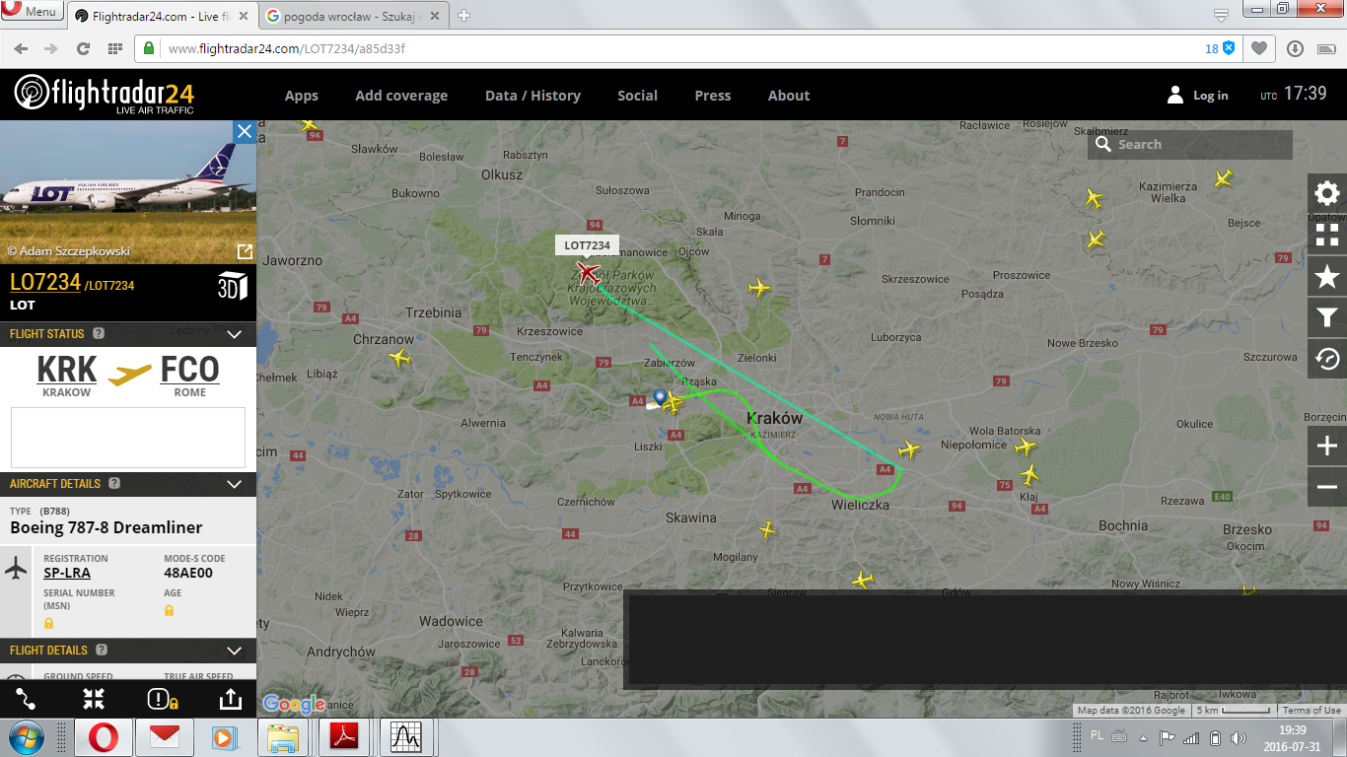This screenshot has width=1347, height=757.
Task: Click the map Search field
Action: 1190,144
